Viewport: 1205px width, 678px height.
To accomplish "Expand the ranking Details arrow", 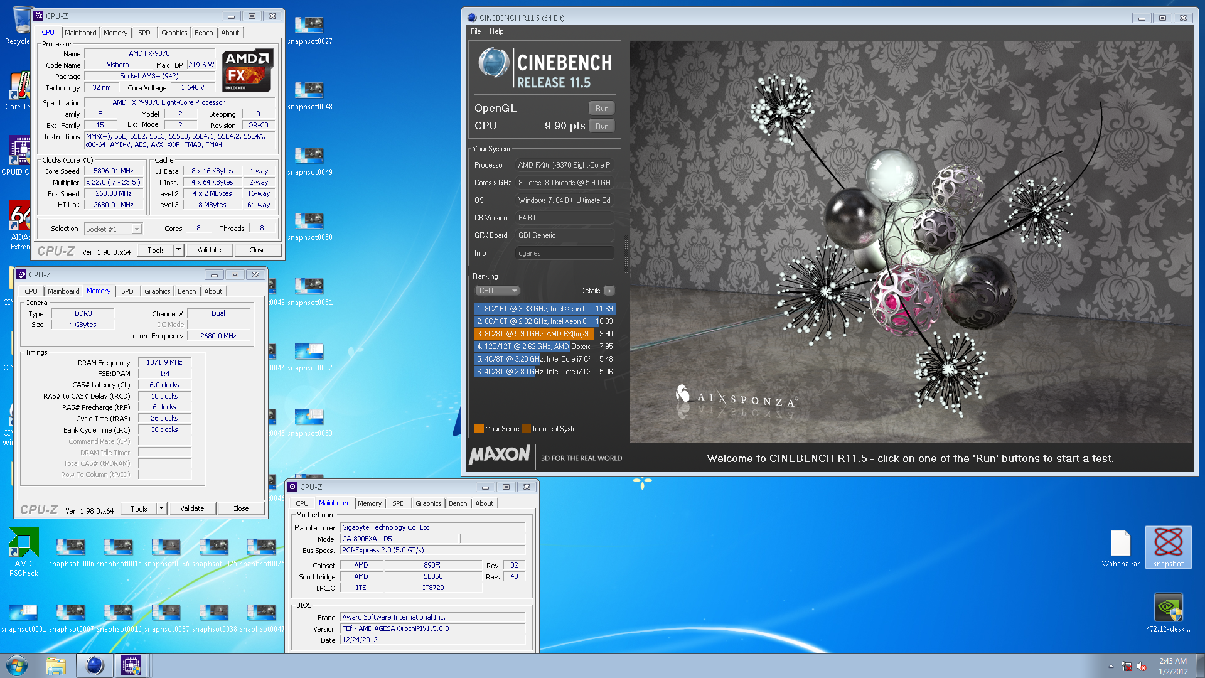I will [609, 291].
